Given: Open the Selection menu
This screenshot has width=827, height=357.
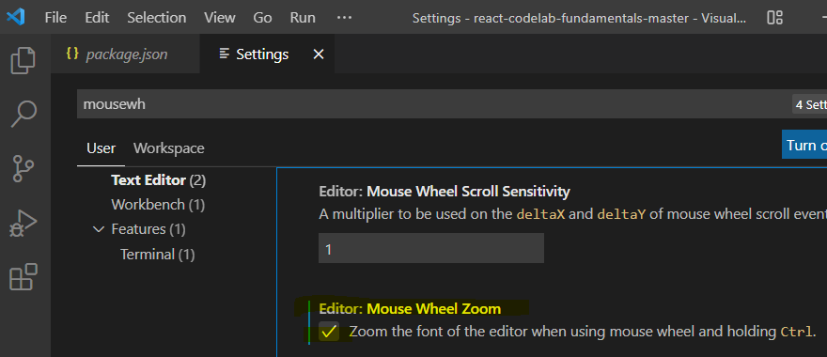Looking at the screenshot, I should pos(157,18).
